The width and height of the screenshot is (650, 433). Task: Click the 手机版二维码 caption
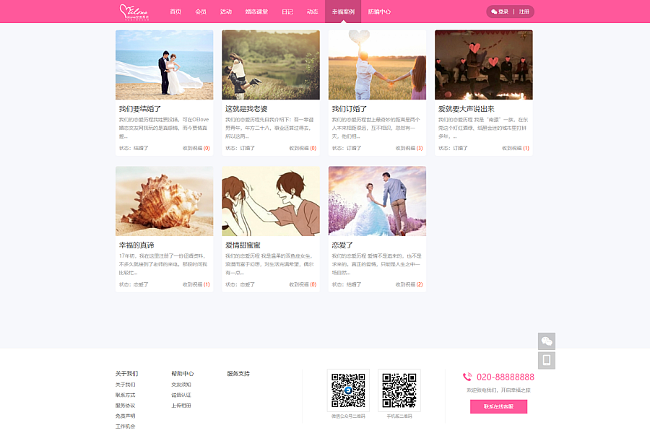[399, 416]
